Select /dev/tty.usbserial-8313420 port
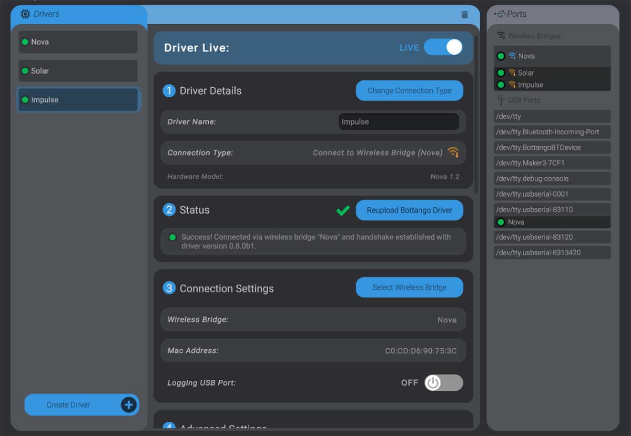The width and height of the screenshot is (631, 436). pyautogui.click(x=553, y=253)
